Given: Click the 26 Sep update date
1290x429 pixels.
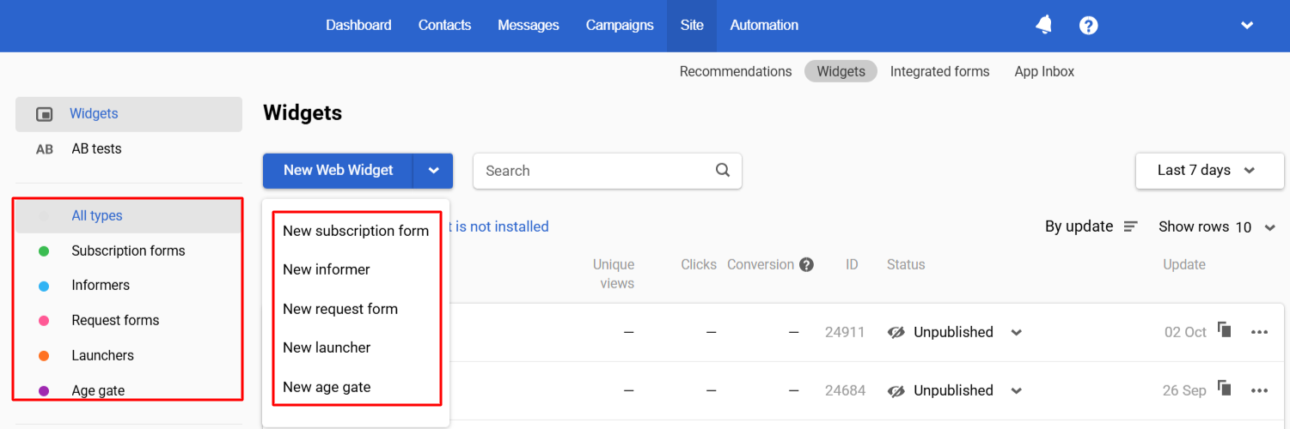Looking at the screenshot, I should (x=1184, y=390).
